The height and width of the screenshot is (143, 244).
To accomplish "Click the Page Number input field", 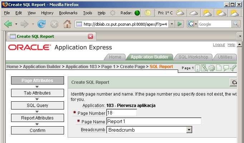I will point(122,113).
